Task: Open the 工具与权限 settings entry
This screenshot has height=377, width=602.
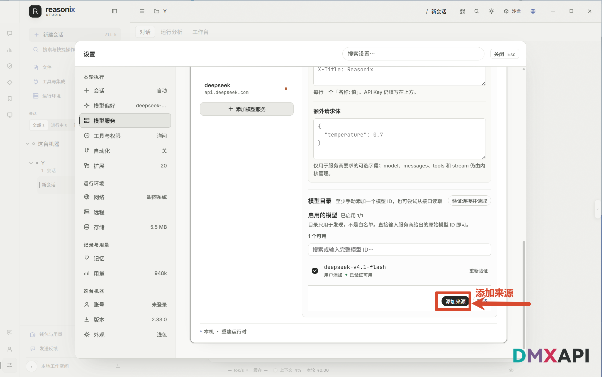Action: 125,136
